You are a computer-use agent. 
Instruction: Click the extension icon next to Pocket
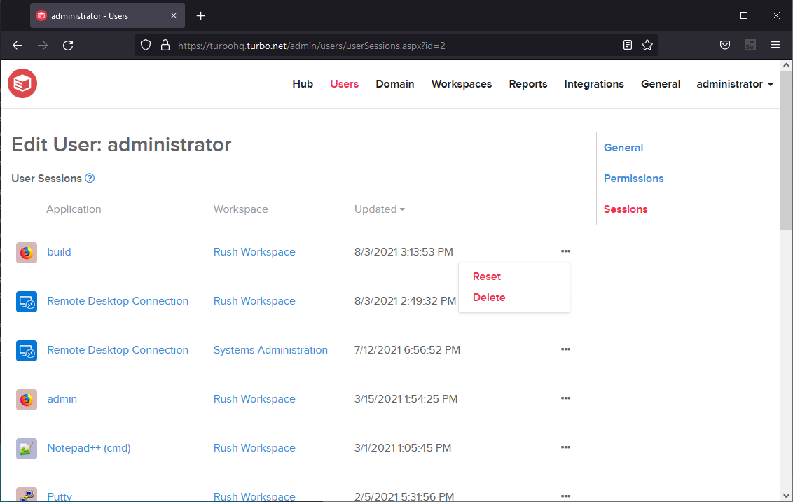(x=750, y=45)
